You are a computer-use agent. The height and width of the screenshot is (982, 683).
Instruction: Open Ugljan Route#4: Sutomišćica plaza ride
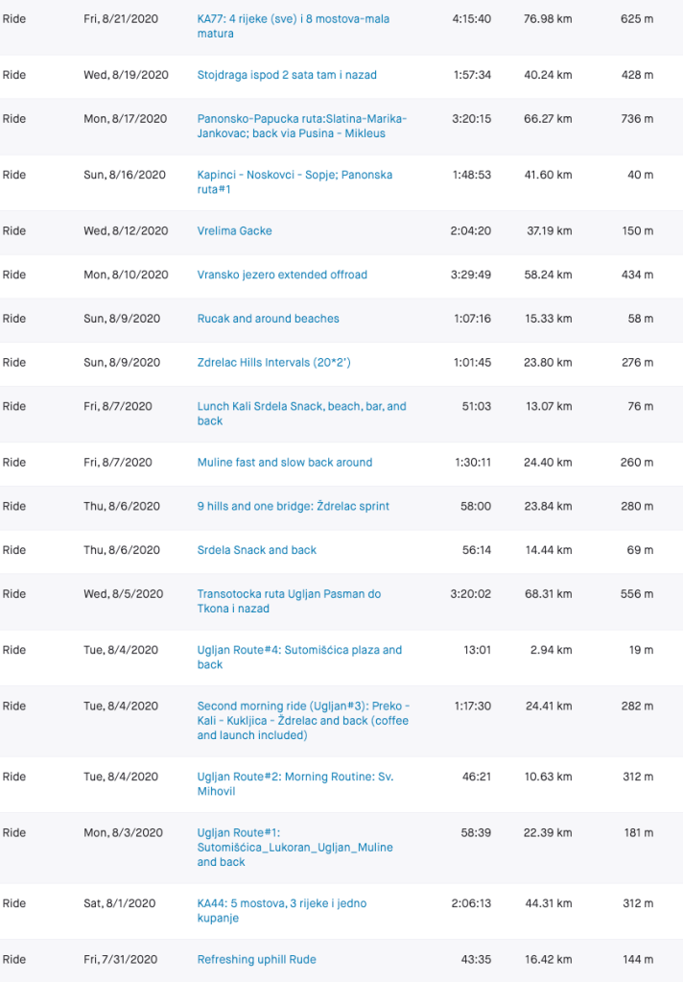click(299, 650)
